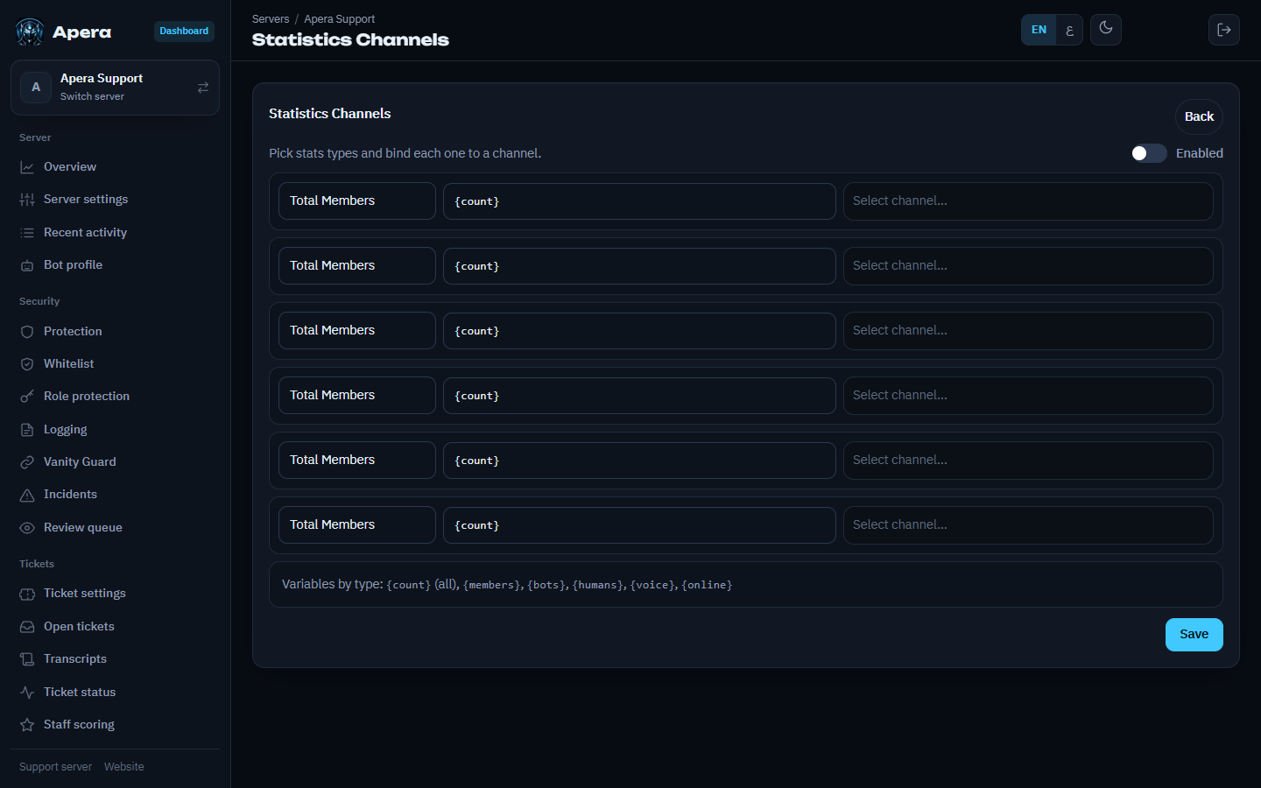Open the second row's Select channel dropdown

tap(1028, 266)
